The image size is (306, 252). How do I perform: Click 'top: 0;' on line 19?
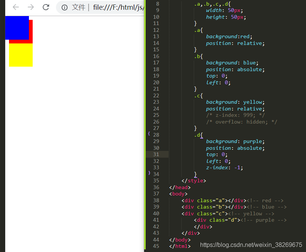click(x=217, y=76)
